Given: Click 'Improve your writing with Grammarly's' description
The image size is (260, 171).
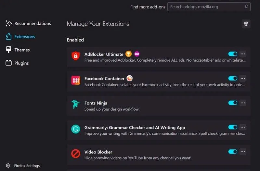Looking at the screenshot, I should [x=165, y=133].
